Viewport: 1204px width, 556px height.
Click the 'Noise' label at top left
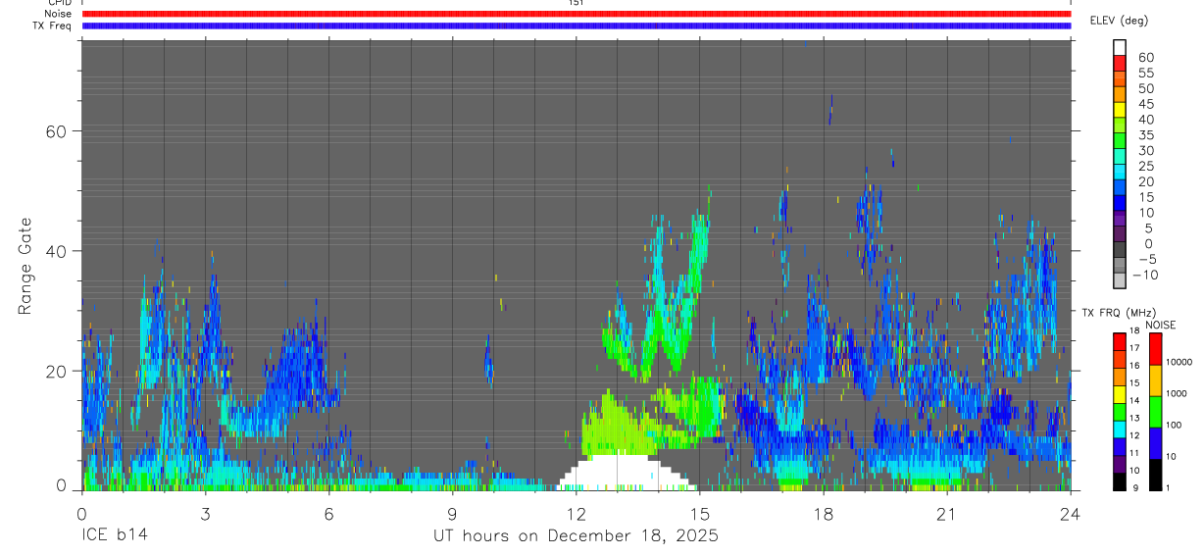coord(57,14)
